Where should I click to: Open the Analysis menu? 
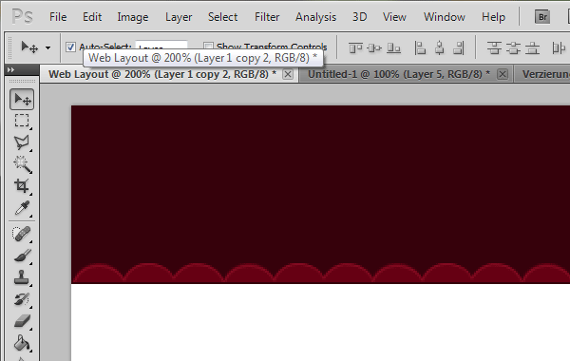315,17
